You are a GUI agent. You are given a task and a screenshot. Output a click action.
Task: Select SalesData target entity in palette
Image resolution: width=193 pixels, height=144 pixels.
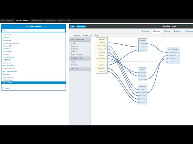coord(74,65)
